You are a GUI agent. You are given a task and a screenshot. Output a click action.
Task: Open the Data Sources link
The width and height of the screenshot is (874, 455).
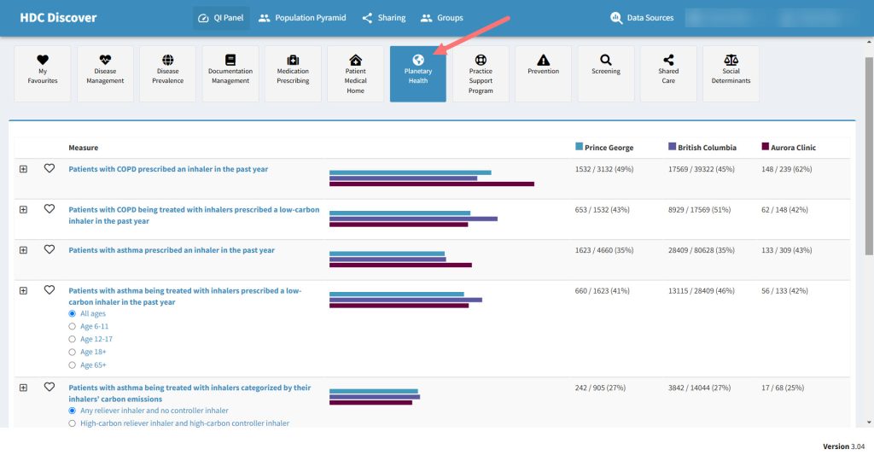click(642, 18)
